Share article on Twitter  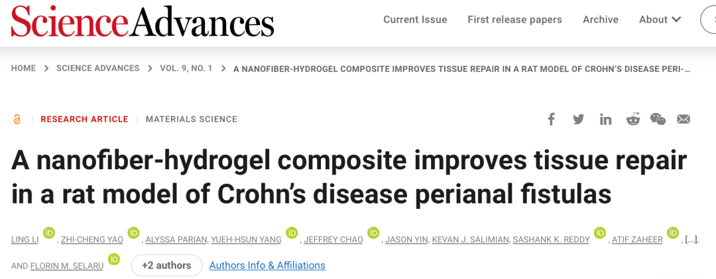pyautogui.click(x=578, y=119)
